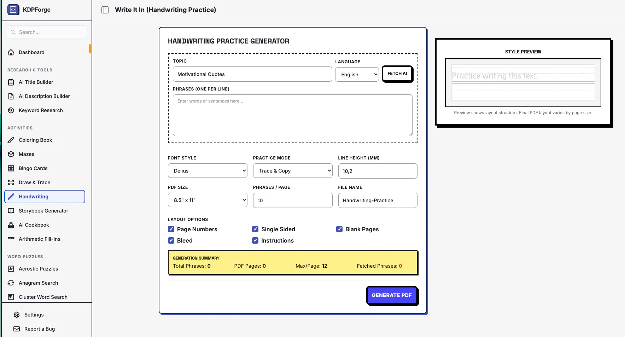This screenshot has width=625, height=337.
Task: Select Coloring Book activity
Action: coord(45,140)
